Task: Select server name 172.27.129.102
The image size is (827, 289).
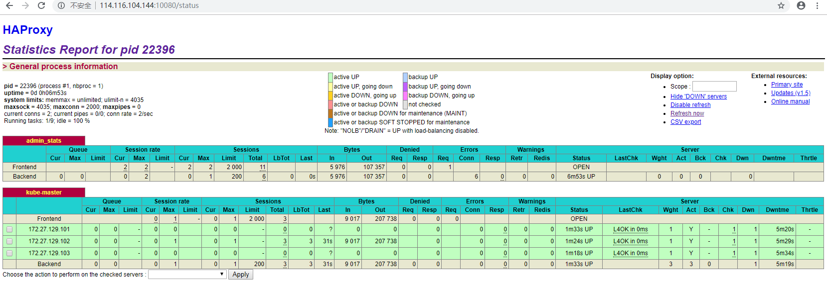Action: (x=49, y=241)
